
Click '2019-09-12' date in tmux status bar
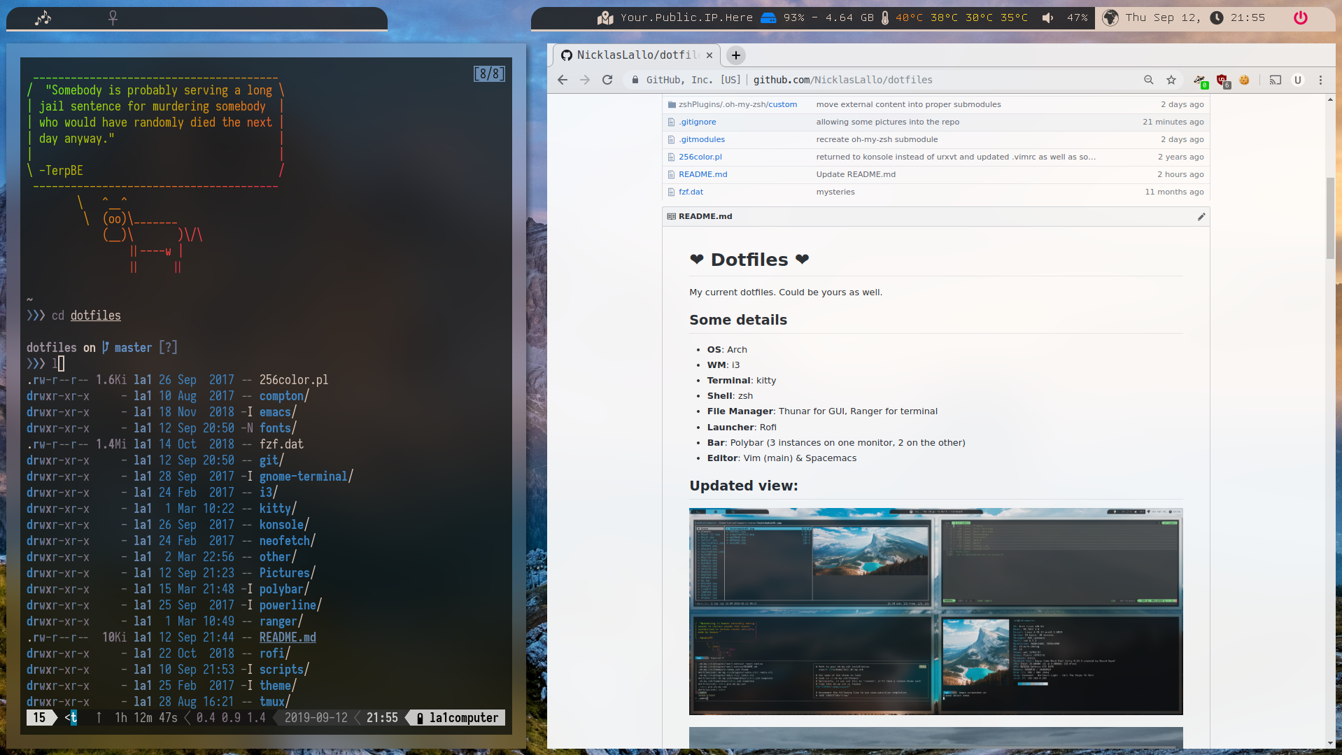316,718
